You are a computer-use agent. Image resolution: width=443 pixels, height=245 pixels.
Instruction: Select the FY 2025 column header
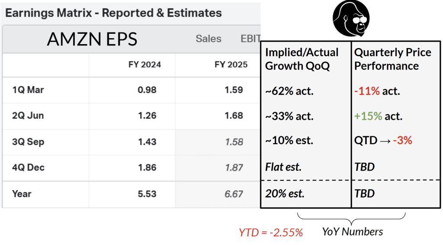pyautogui.click(x=231, y=65)
